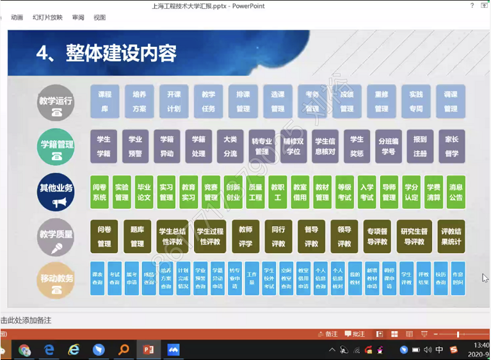Toggle the 备注 notes pane button
491x360 pixels.
click(x=327, y=334)
